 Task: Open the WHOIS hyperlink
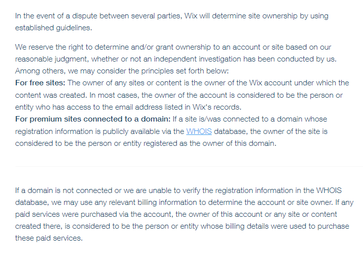point(199,131)
